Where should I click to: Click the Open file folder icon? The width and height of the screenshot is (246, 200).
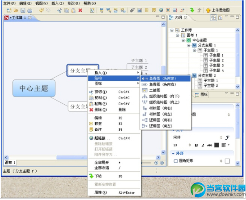[x=16, y=10]
